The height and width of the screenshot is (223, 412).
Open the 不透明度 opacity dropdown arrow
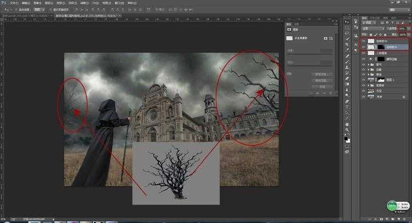408,28
